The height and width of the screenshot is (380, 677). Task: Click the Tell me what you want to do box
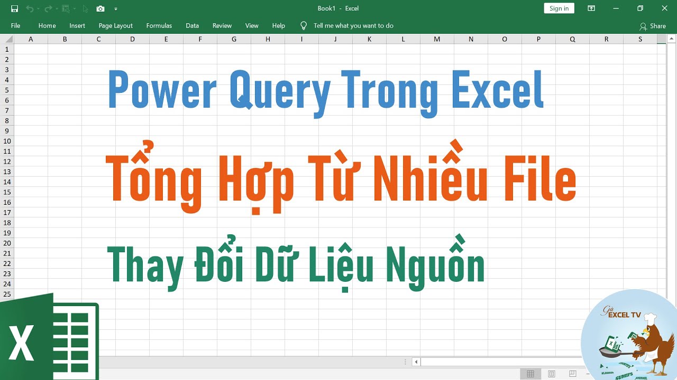tap(353, 25)
